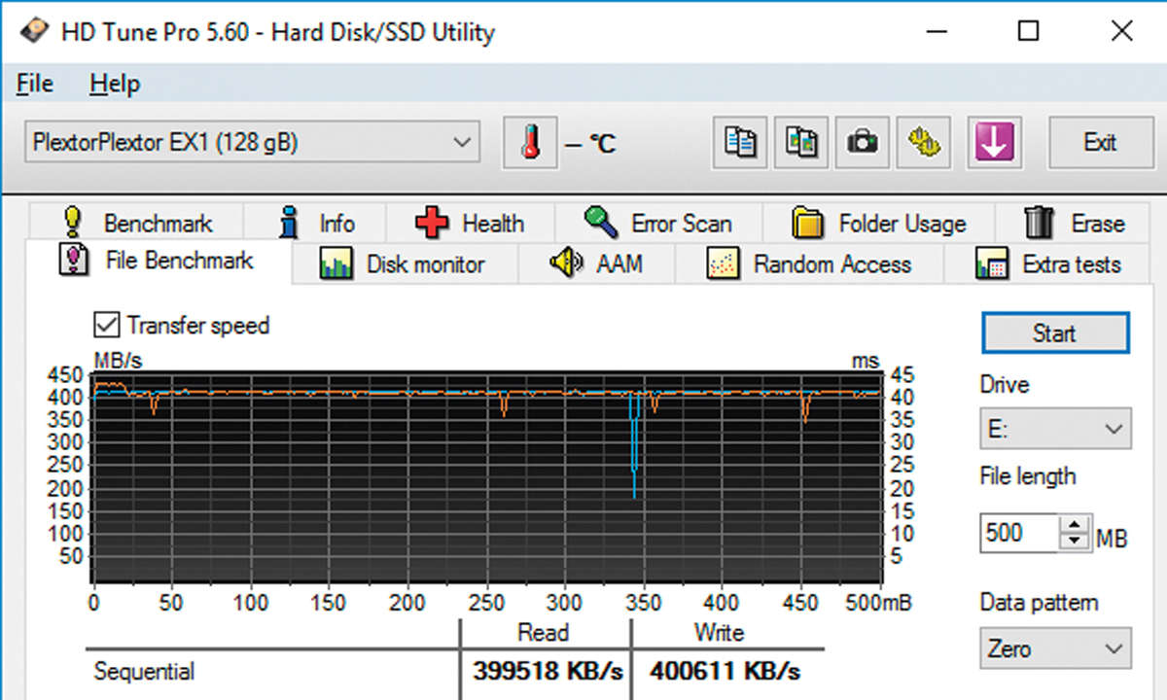Select the Random Access tab
Image resolution: width=1167 pixels, height=700 pixels.
pos(809,264)
